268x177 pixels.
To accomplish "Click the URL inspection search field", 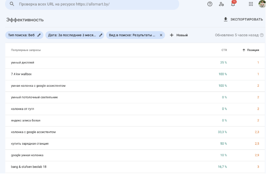I will 95,4.
